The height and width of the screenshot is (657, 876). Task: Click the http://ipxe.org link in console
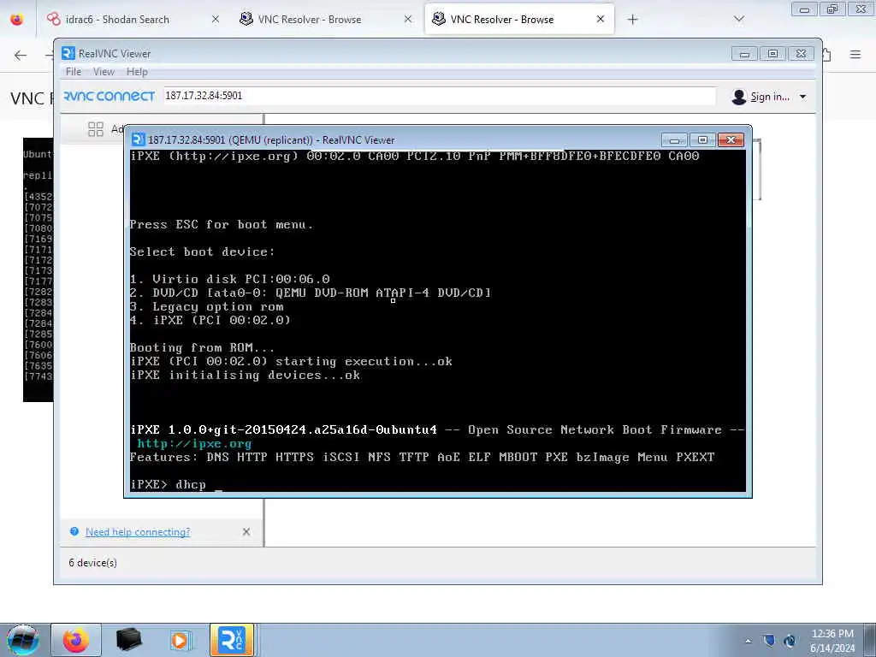[x=194, y=444]
